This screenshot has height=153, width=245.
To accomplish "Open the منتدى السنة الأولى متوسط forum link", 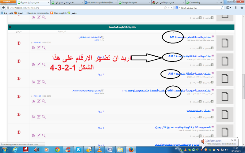I will coord(190,37).
